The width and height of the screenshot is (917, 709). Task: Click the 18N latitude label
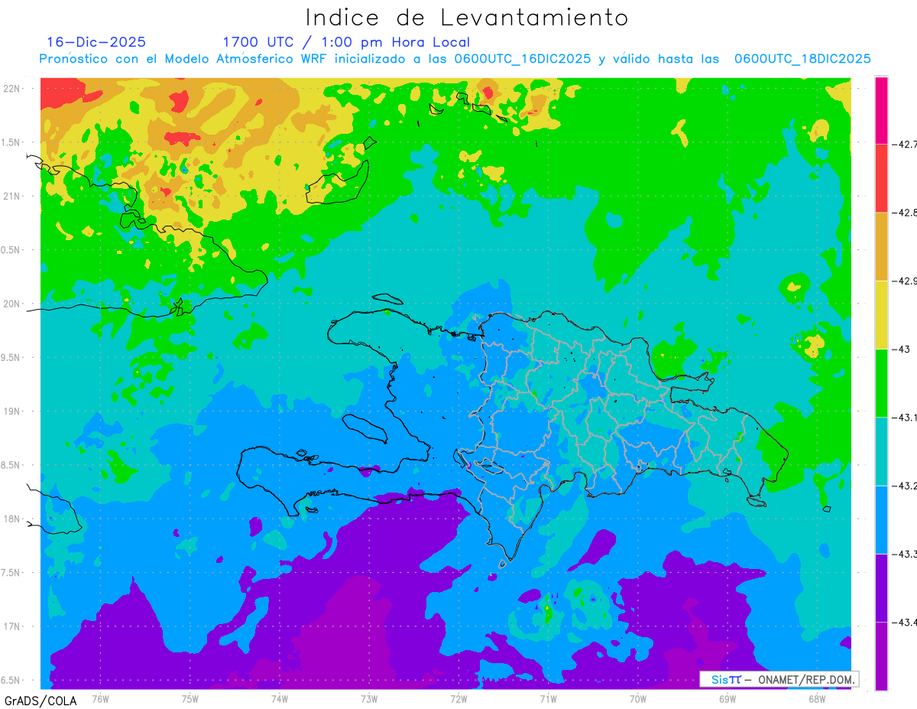[x=12, y=519]
